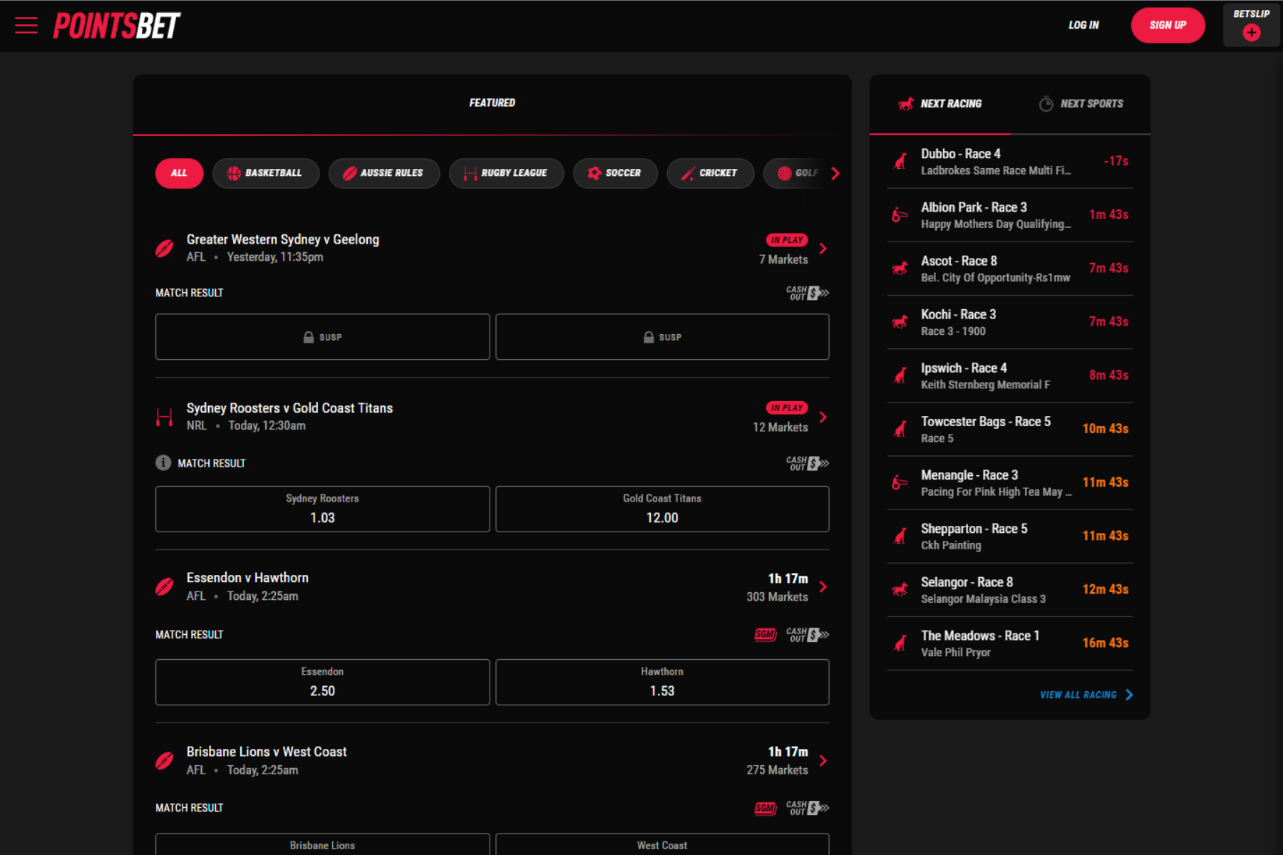The image size is (1283, 855).
Task: Click greyhound icon beside Towcester Bags
Action: pos(900,429)
